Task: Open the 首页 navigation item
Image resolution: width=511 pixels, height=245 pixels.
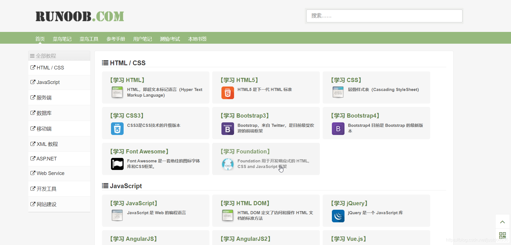Action: pyautogui.click(x=40, y=39)
